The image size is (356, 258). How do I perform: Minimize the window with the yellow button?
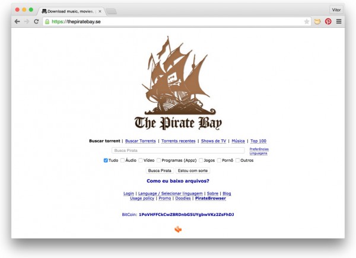pos(24,9)
